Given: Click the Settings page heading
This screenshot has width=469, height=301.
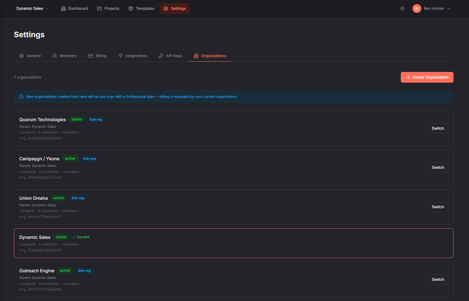Looking at the screenshot, I should tap(29, 35).
